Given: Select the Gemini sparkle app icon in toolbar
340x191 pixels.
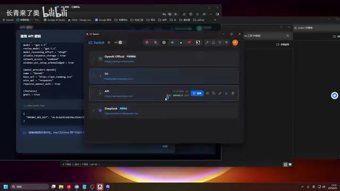Looking at the screenshot, I should [172, 42].
